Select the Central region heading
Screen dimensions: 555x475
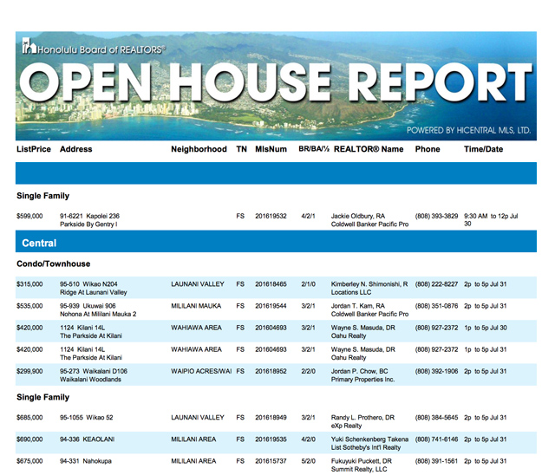pos(39,243)
